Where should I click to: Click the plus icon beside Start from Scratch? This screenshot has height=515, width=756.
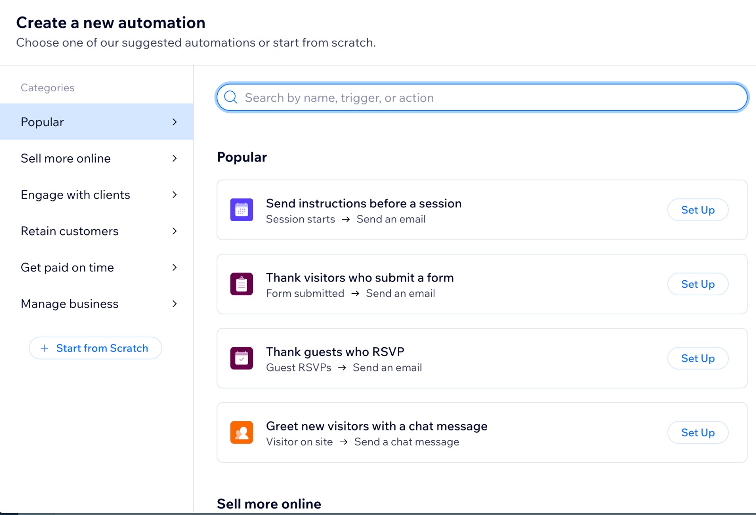(x=44, y=348)
